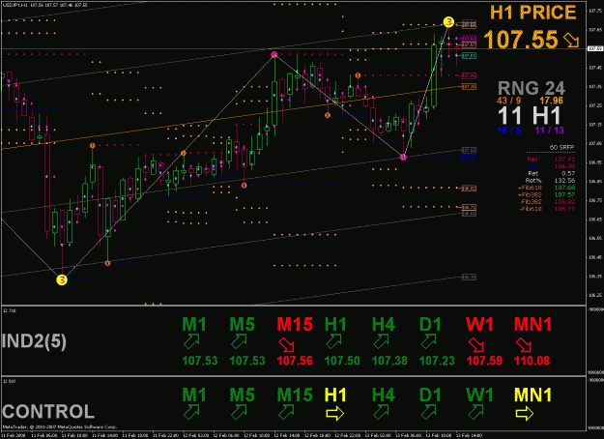Click the yellow MN1 label in the CONTROL row
This screenshot has height=439, width=604.
pos(533,395)
